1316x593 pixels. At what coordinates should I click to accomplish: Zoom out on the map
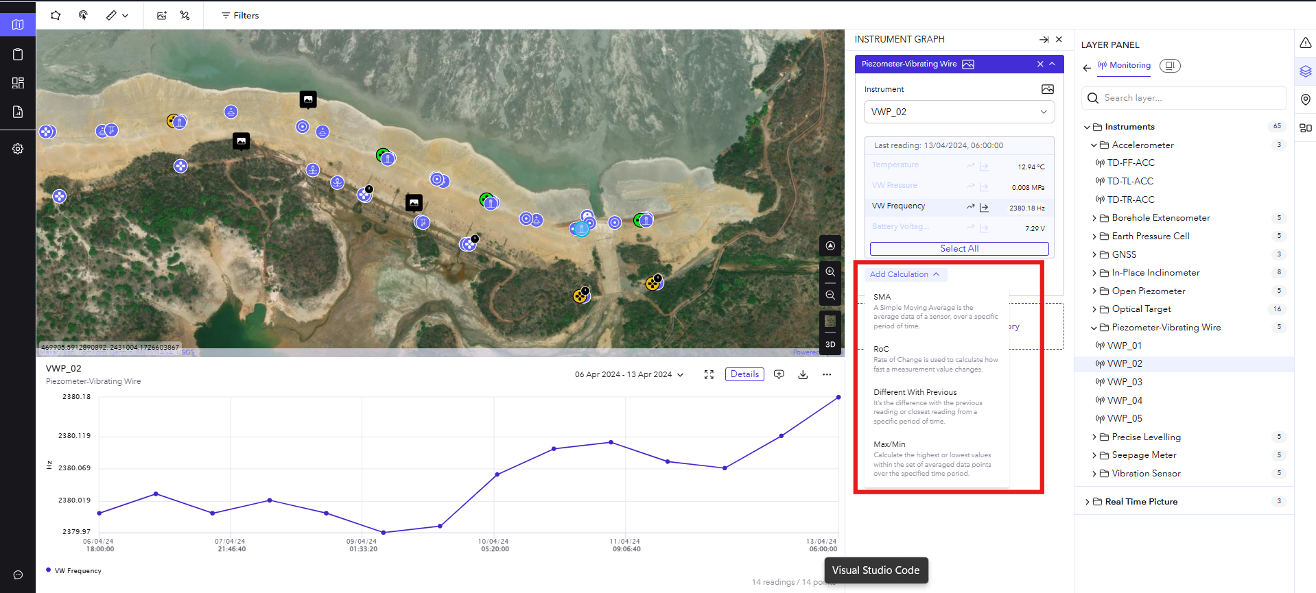(x=830, y=295)
